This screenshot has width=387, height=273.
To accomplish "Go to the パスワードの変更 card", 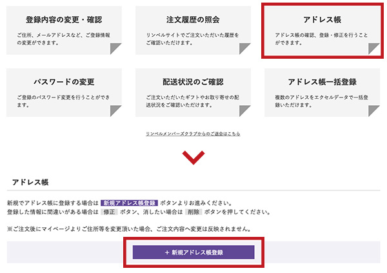I will pyautogui.click(x=64, y=92).
